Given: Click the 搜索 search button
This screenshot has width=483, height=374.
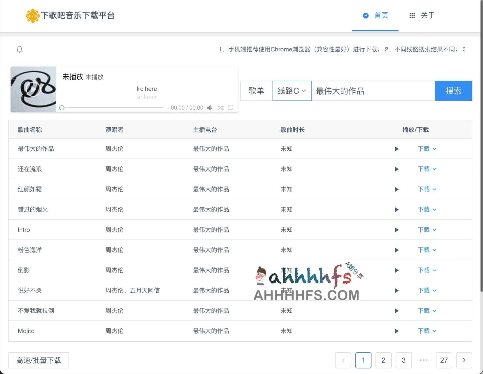Looking at the screenshot, I should pos(454,91).
